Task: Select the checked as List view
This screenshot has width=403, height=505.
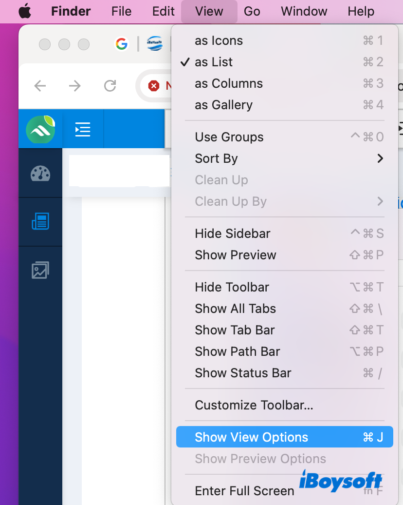Action: (x=214, y=62)
